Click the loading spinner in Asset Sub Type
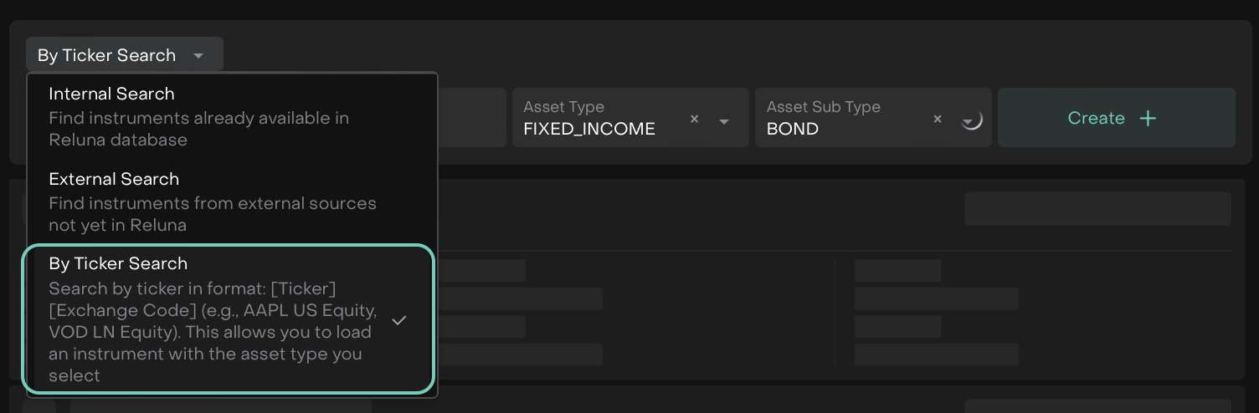Viewport: 1259px width, 413px height. pyautogui.click(x=971, y=120)
